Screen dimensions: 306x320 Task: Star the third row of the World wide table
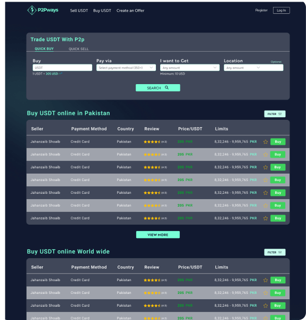point(266,306)
